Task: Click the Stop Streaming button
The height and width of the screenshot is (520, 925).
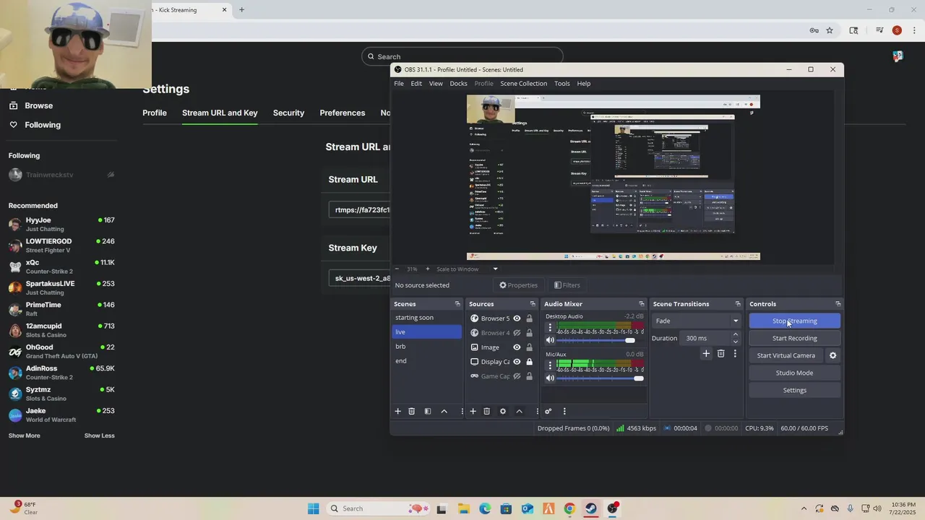Action: tap(794, 321)
